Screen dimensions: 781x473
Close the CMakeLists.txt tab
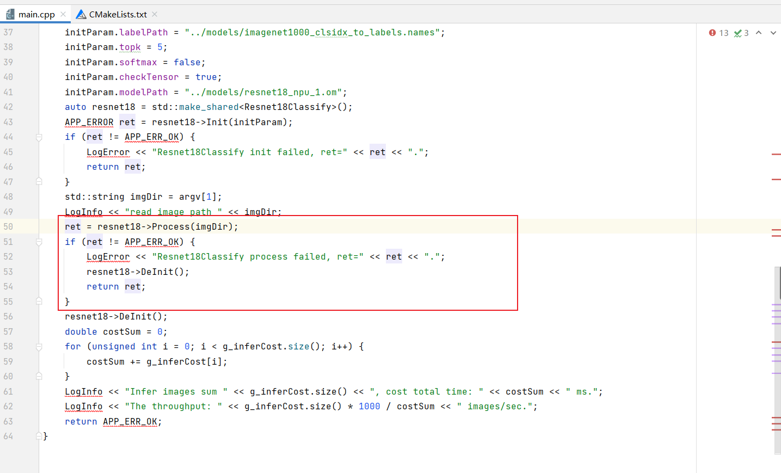(x=155, y=14)
